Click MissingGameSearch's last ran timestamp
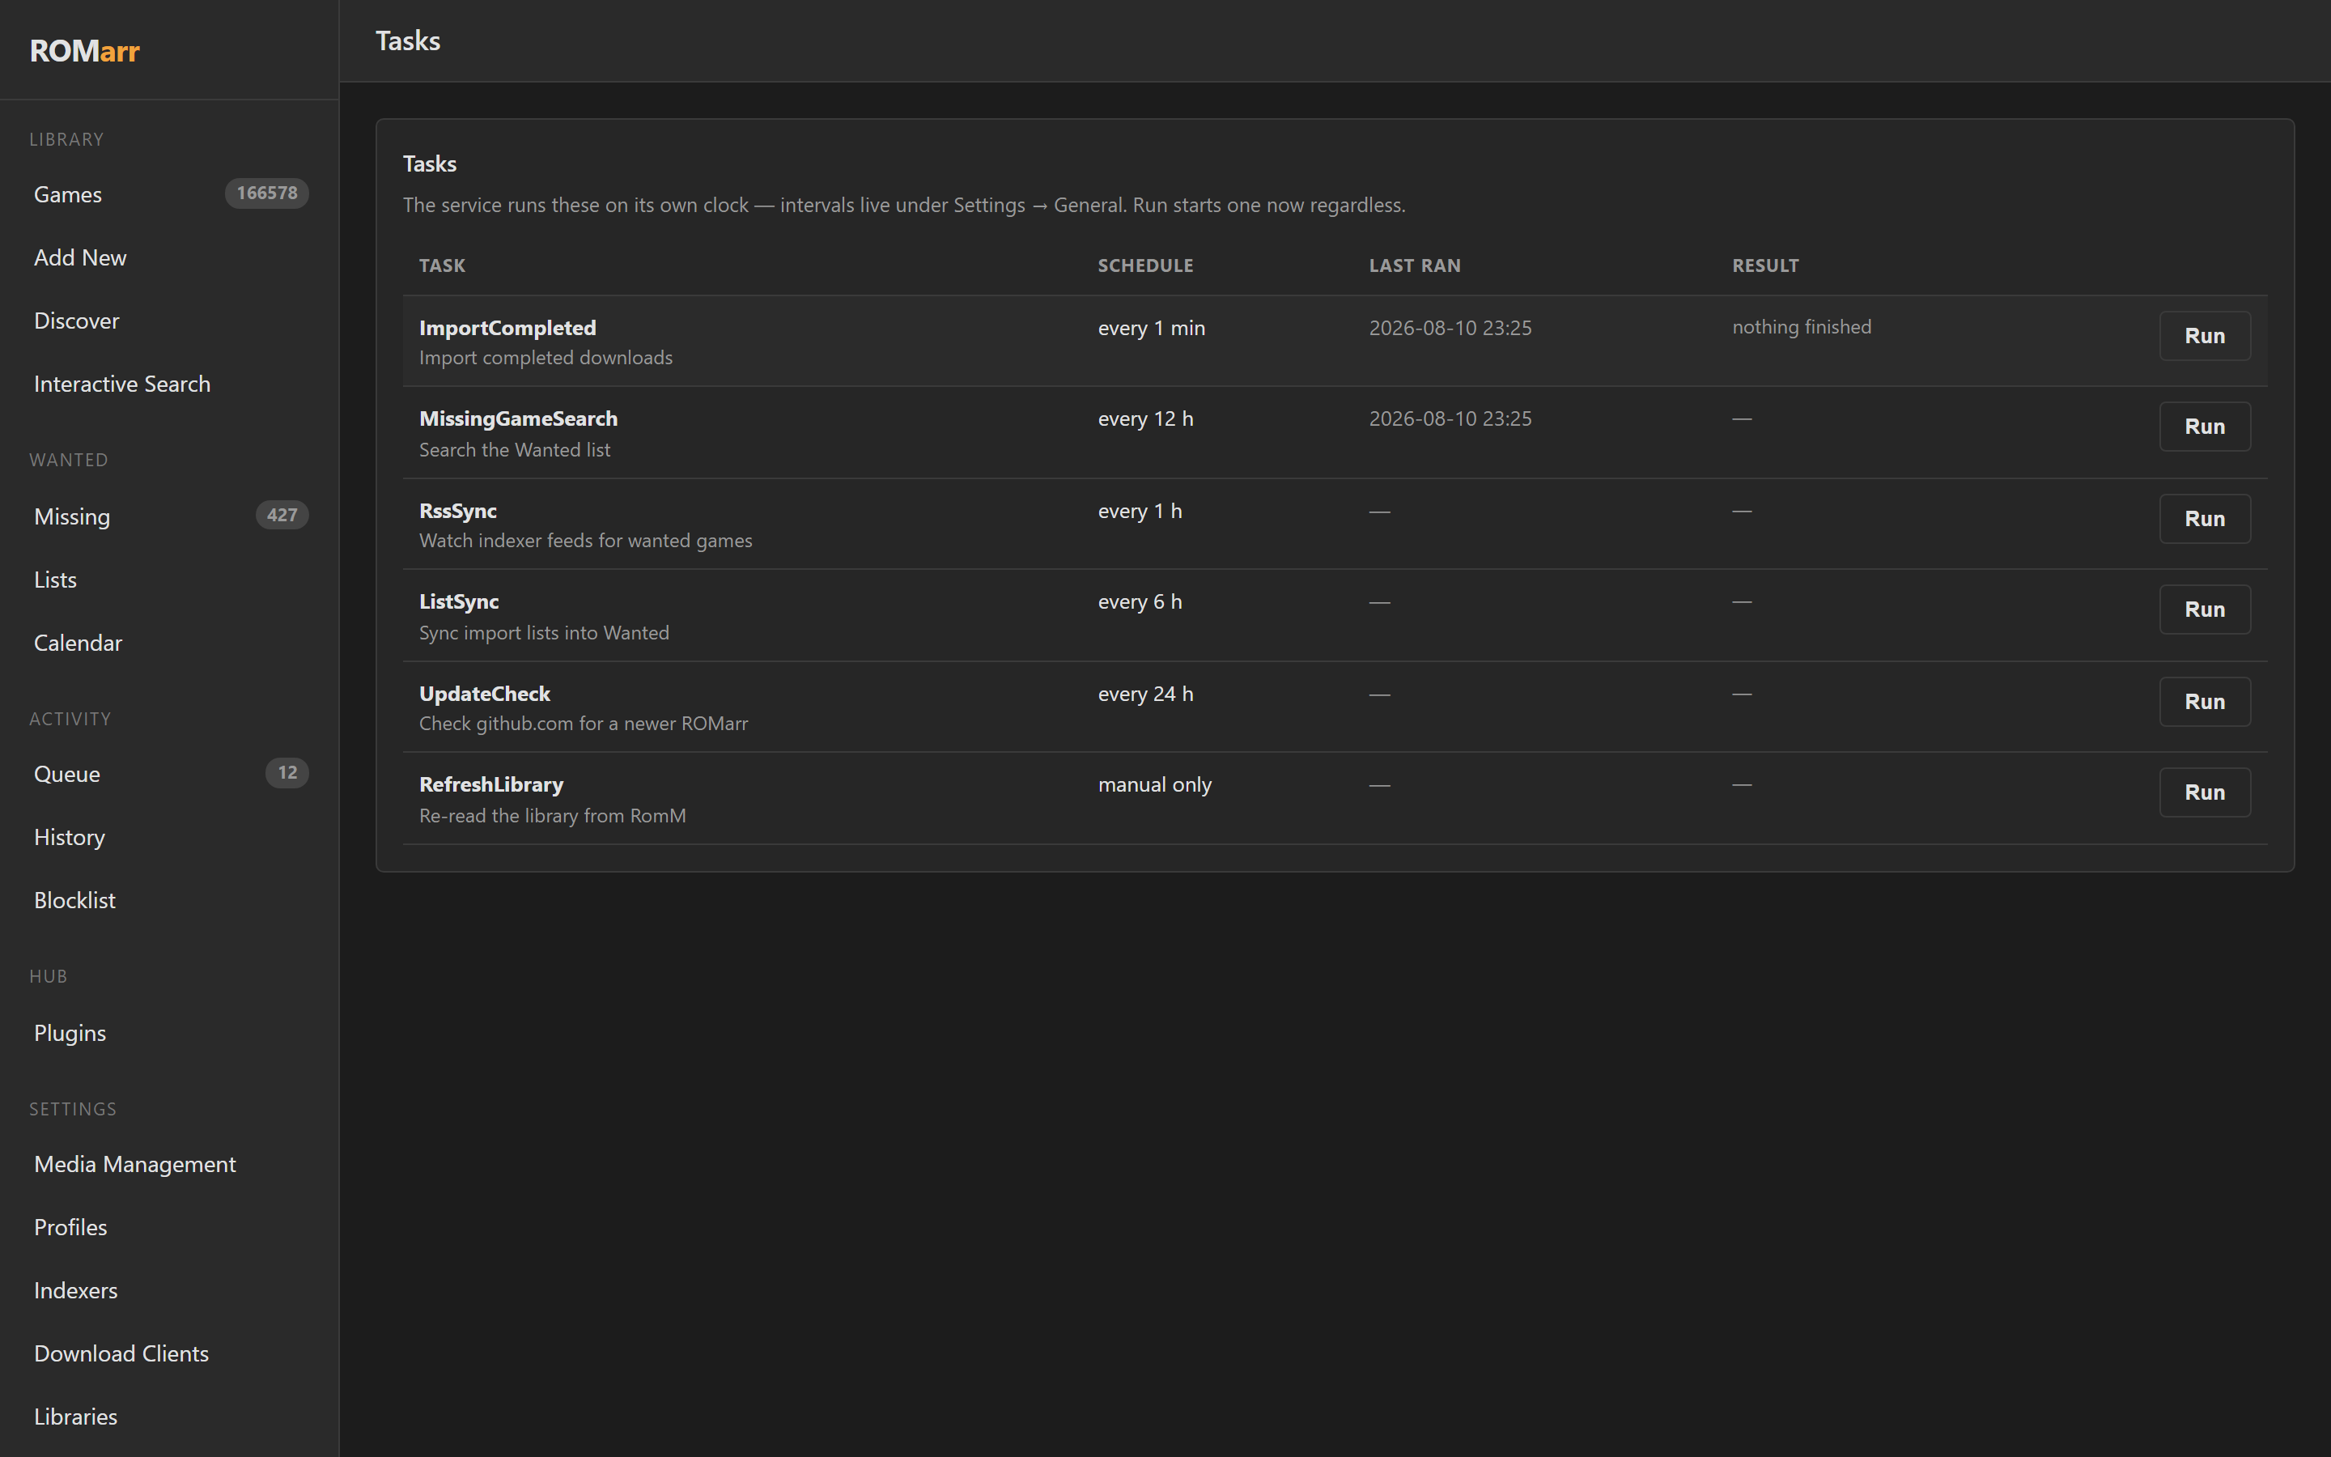 pos(1450,418)
